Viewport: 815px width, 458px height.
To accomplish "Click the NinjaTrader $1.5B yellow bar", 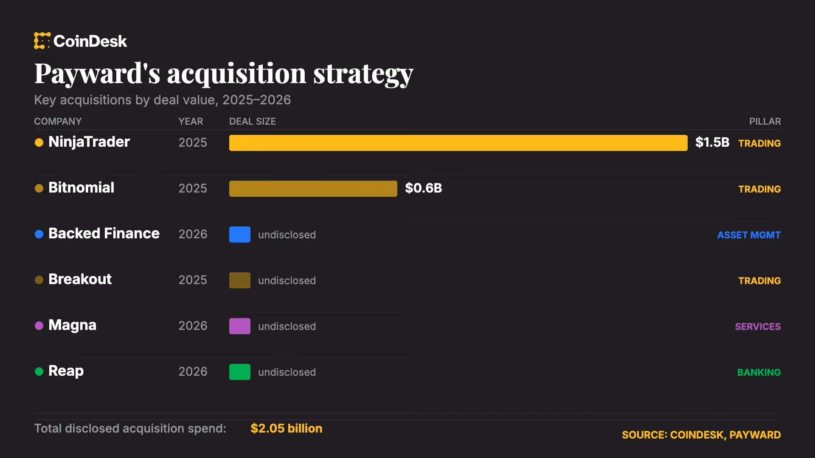I will (x=458, y=143).
